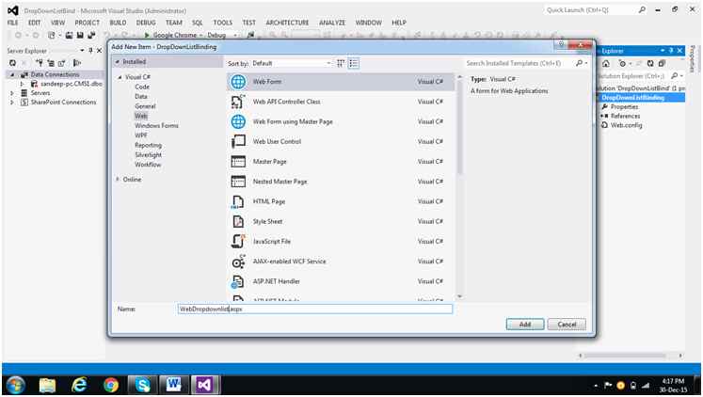Select the Master Page template icon
The height and width of the screenshot is (397, 703).
[238, 161]
